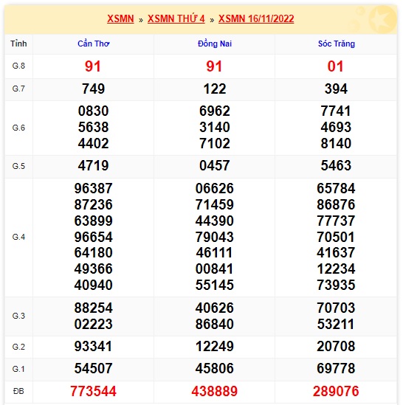Click G.1 number 45806

coord(215,368)
